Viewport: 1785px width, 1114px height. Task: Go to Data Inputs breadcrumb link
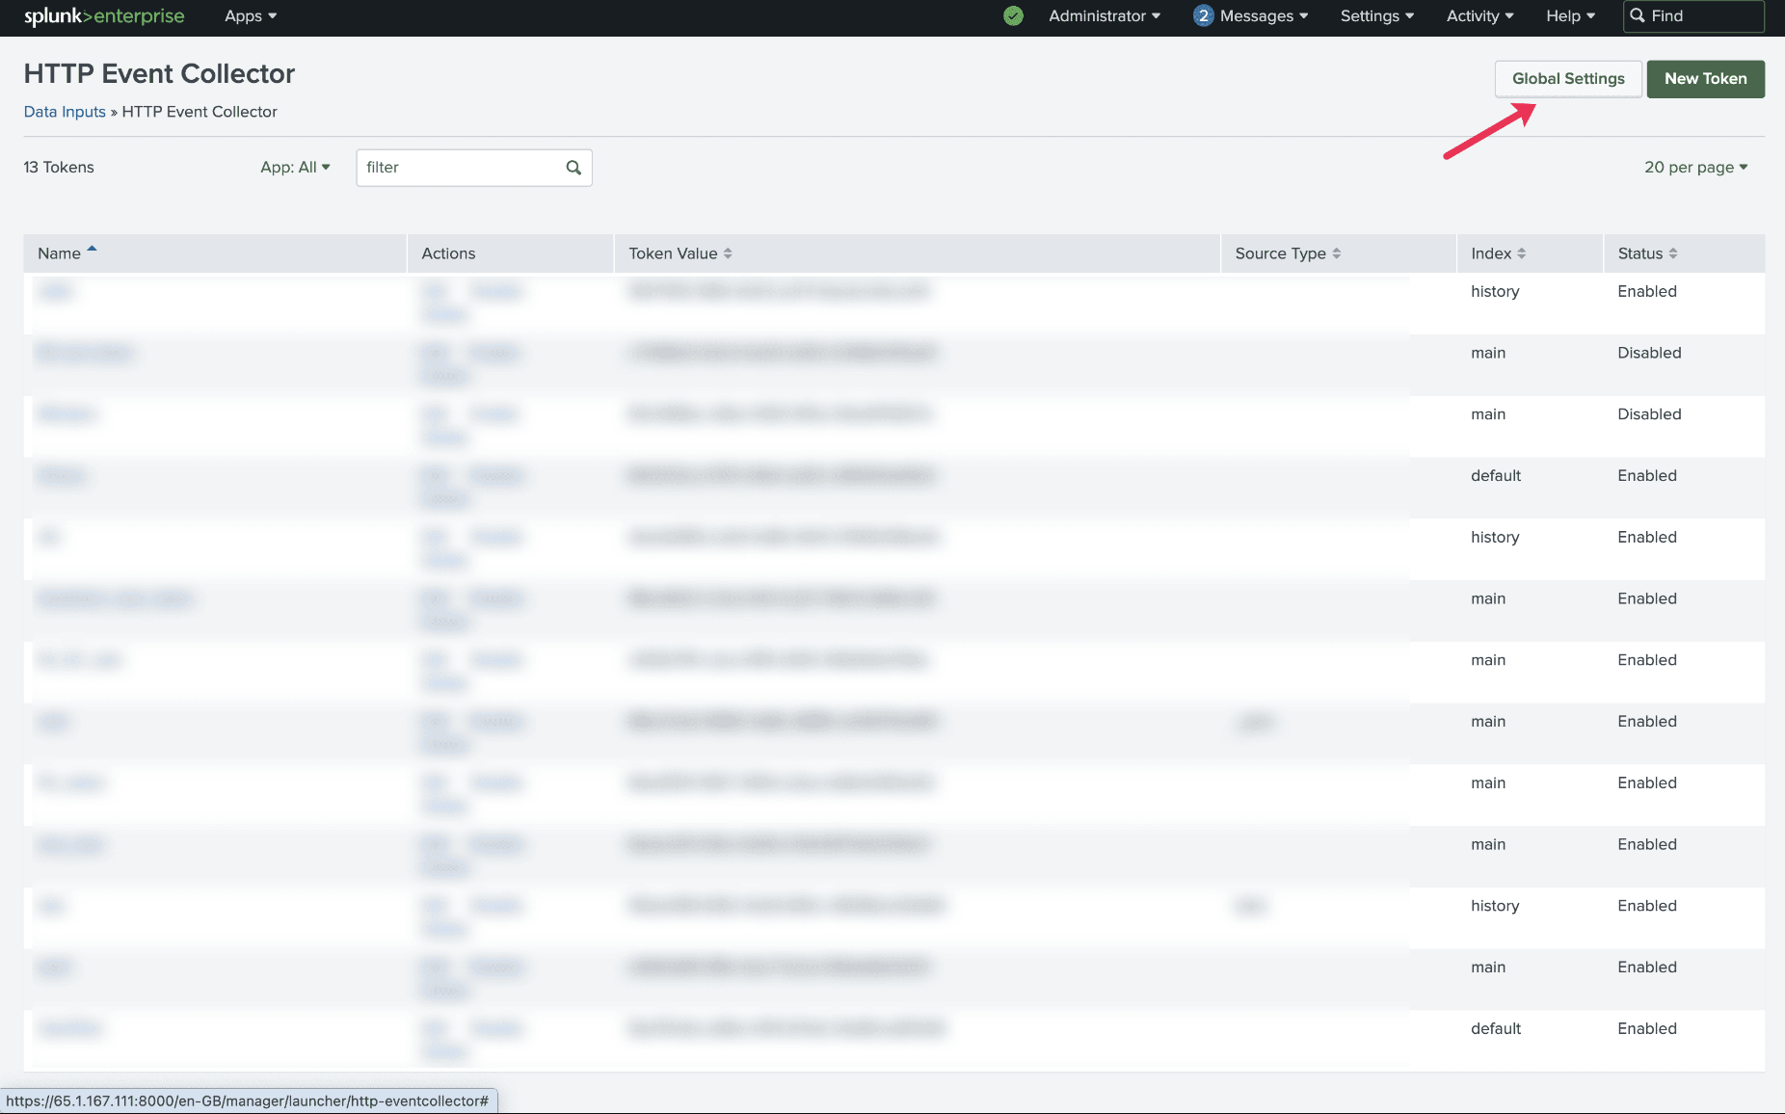coord(65,112)
